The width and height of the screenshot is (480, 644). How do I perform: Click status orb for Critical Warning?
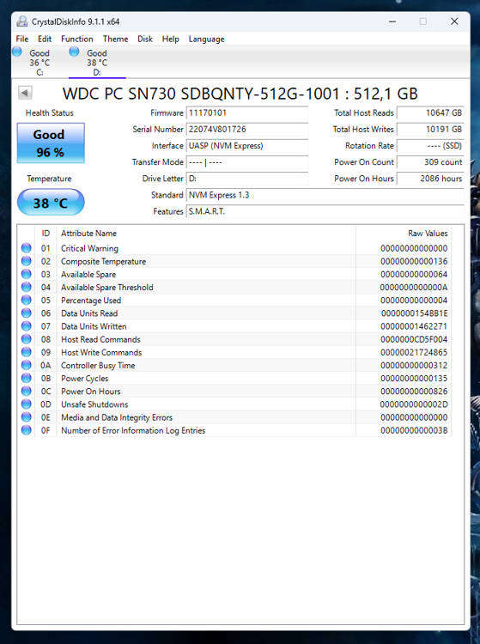[x=27, y=248]
